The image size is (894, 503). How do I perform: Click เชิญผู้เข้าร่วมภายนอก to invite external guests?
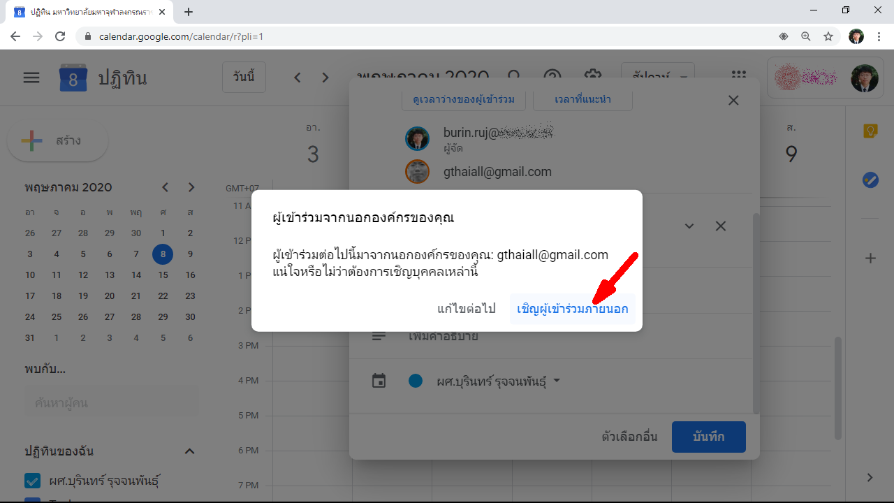tap(572, 309)
